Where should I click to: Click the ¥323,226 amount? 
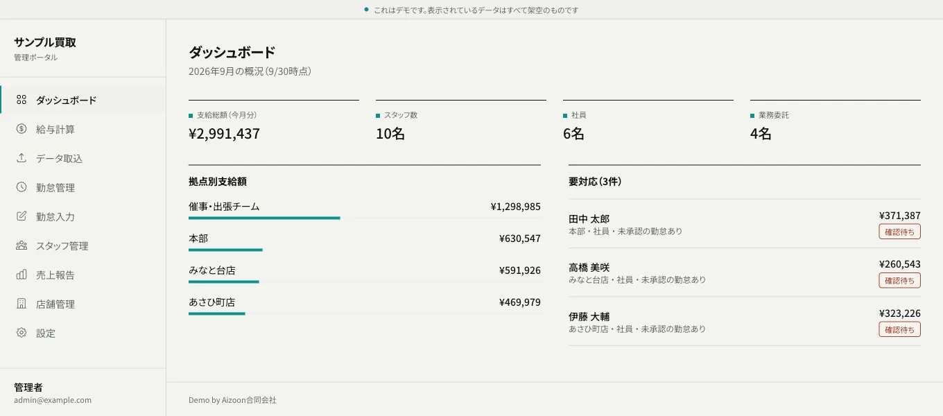(x=900, y=313)
